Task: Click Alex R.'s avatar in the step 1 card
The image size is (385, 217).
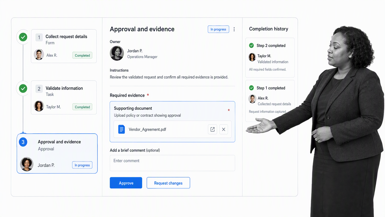Action: pyautogui.click(x=39, y=55)
